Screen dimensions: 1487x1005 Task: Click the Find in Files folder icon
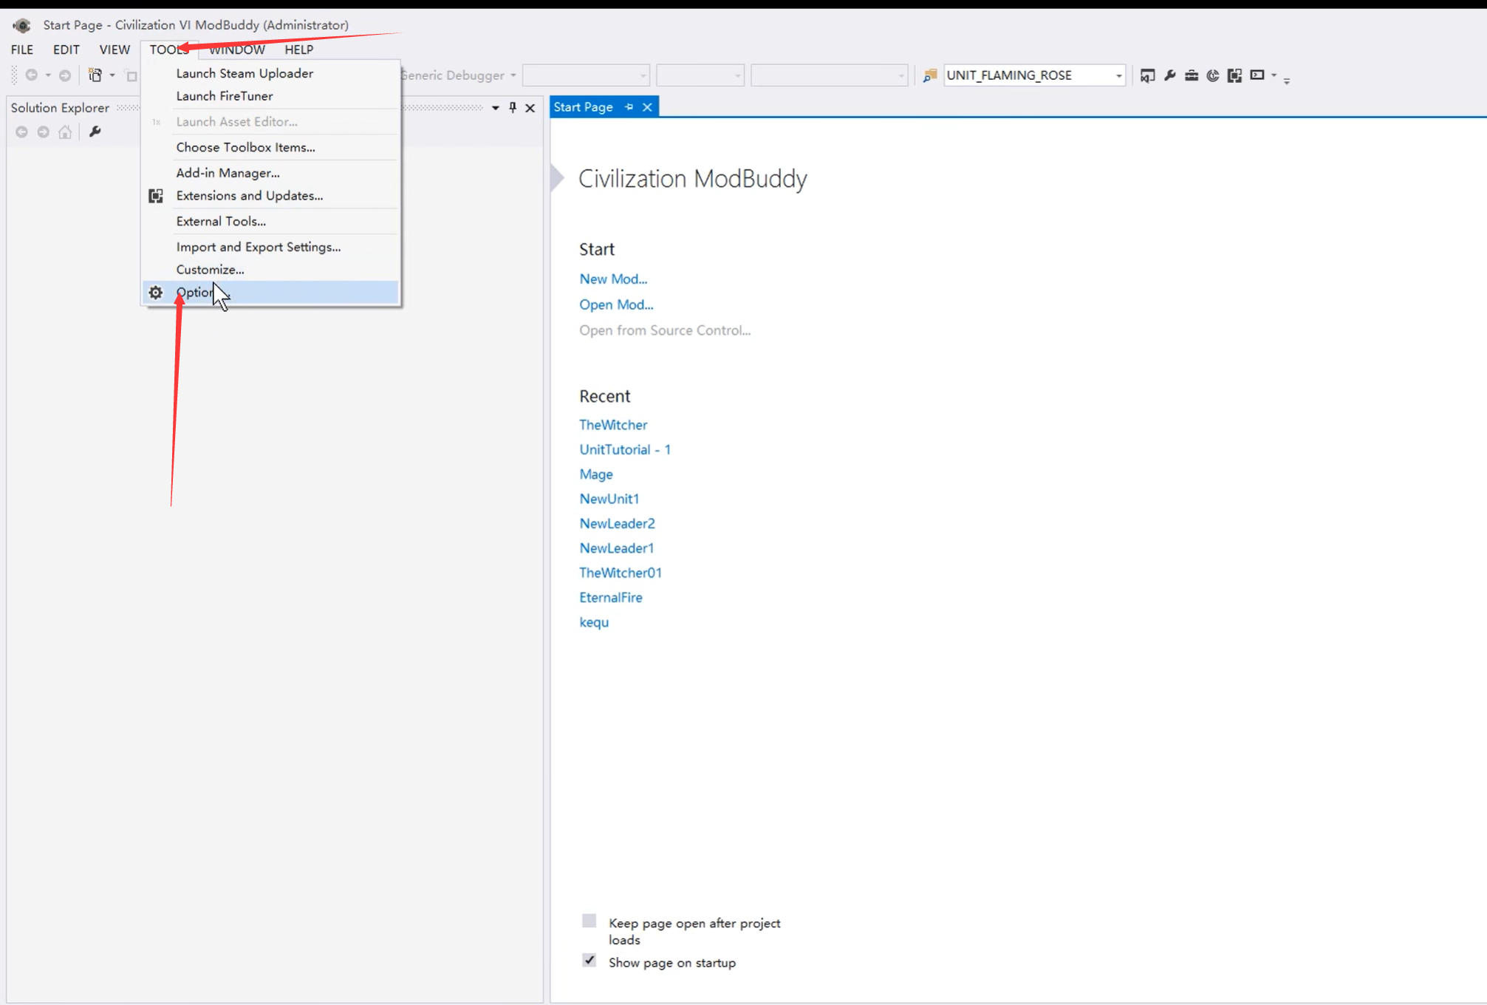click(930, 75)
